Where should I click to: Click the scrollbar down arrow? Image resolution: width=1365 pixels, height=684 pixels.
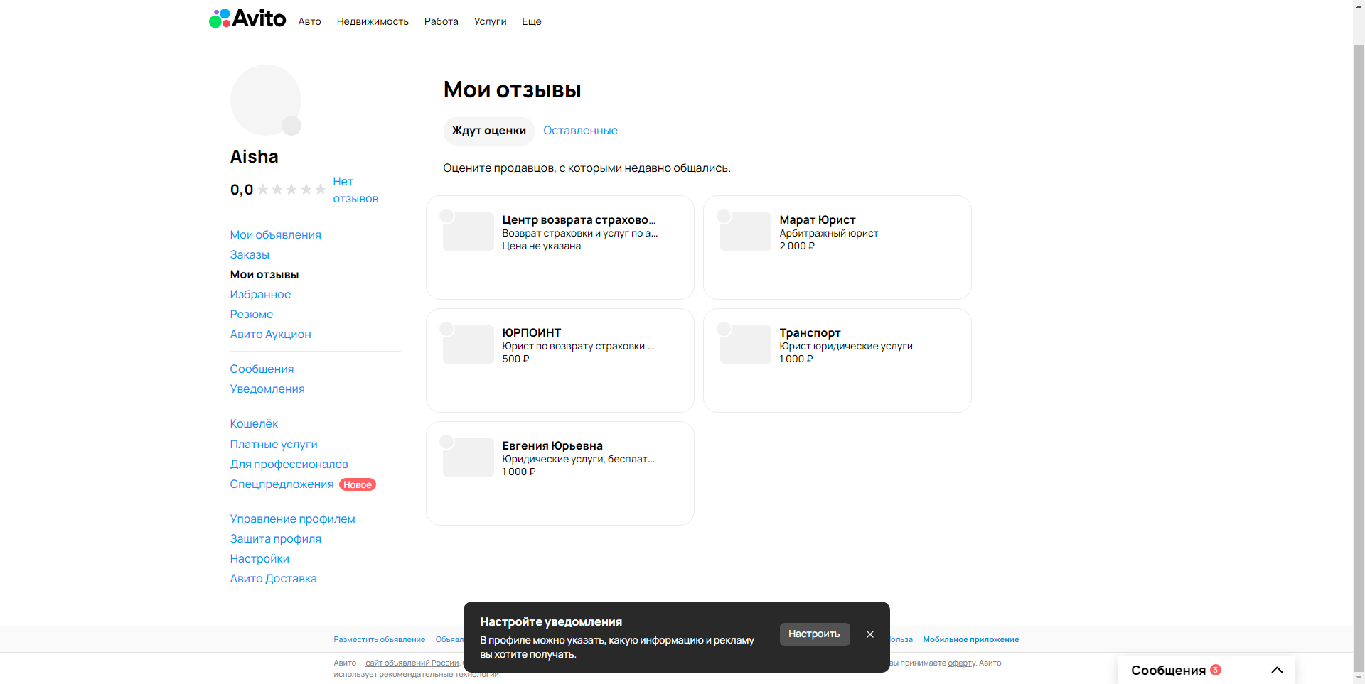coord(1359,678)
